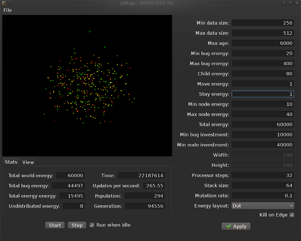Focus the Processor steps field
This screenshot has width=301, height=241.
(x=263, y=175)
